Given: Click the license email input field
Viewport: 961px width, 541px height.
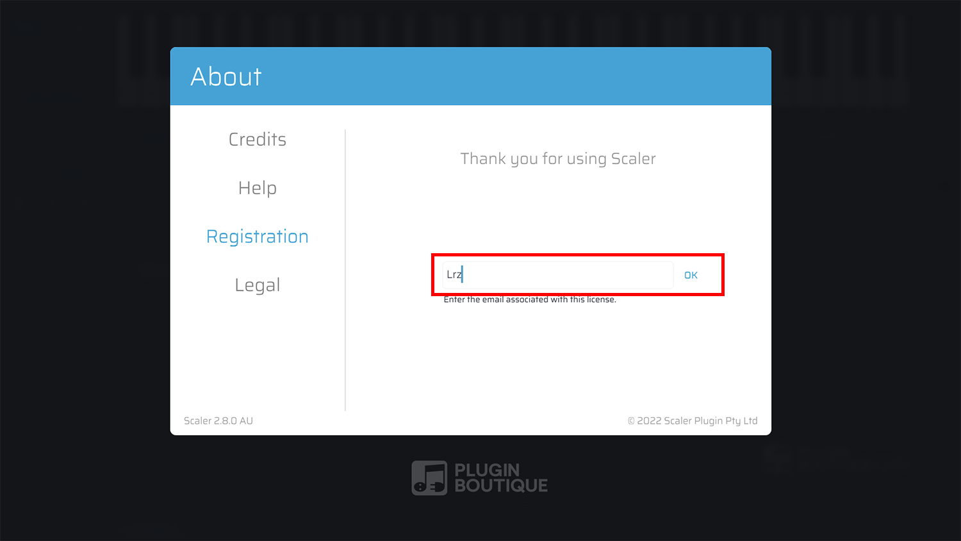Looking at the screenshot, I should point(557,275).
